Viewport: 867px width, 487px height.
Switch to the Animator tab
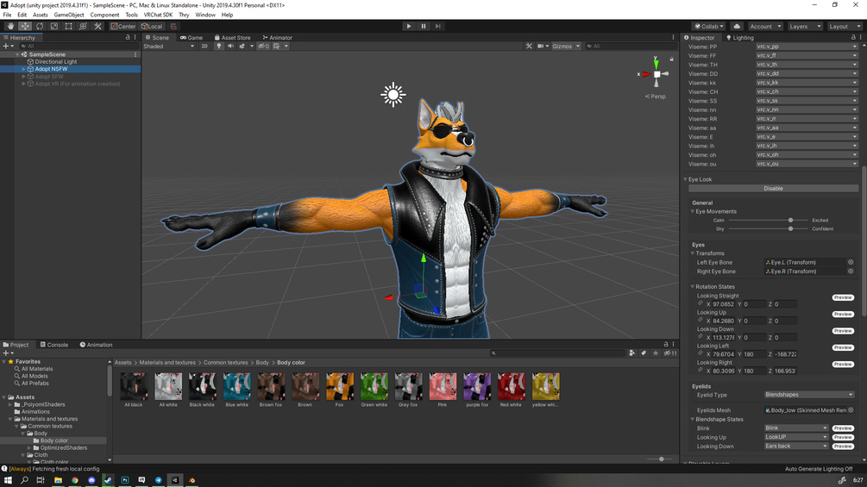278,38
